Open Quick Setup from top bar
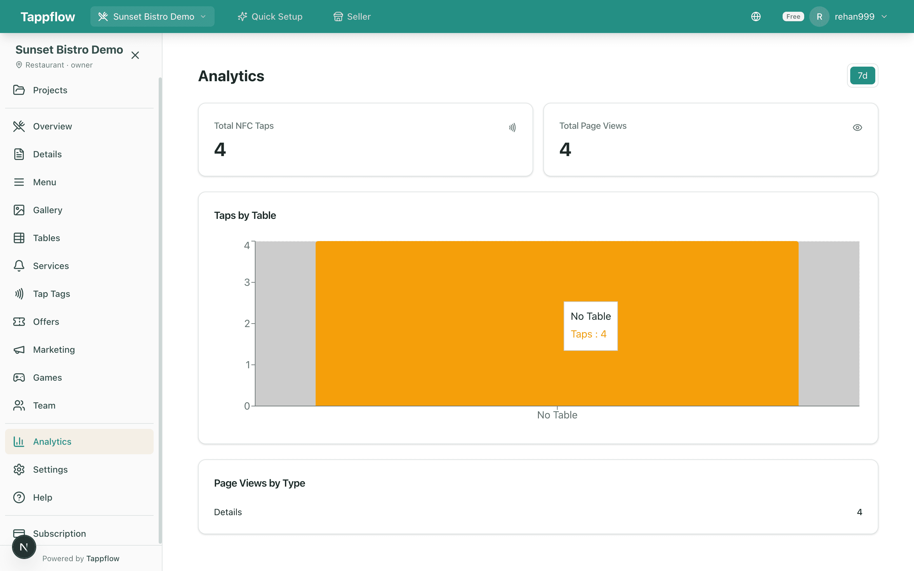 coord(270,16)
